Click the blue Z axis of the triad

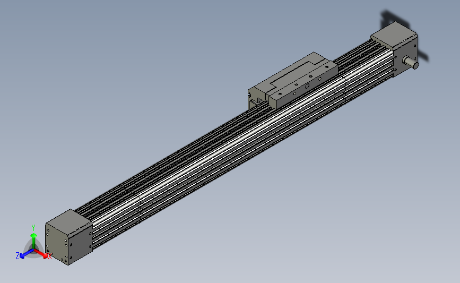pyautogui.click(x=25, y=254)
